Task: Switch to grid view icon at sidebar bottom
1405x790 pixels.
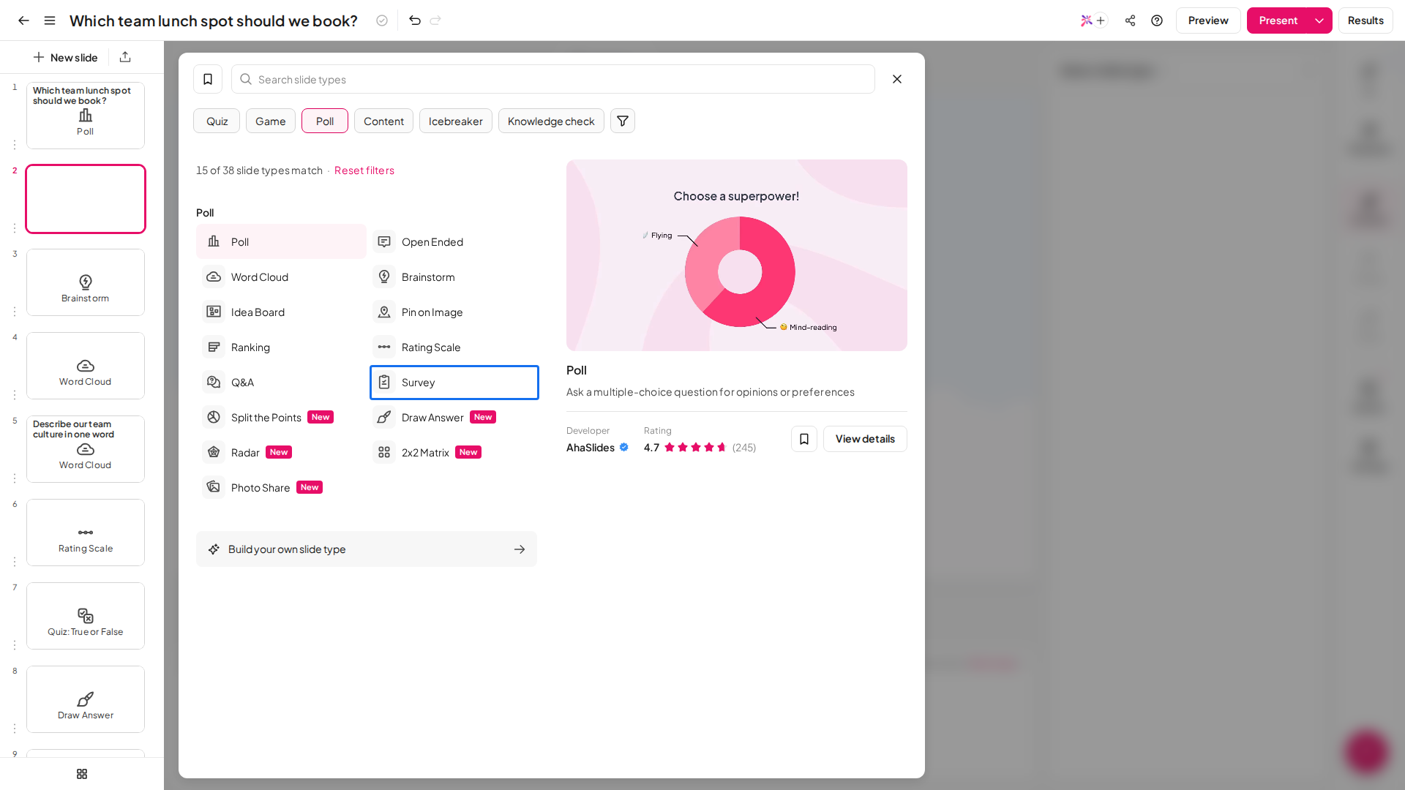Action: 82,774
